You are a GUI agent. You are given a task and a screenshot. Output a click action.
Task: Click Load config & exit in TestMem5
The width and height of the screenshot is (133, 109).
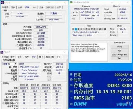click(120, 55)
